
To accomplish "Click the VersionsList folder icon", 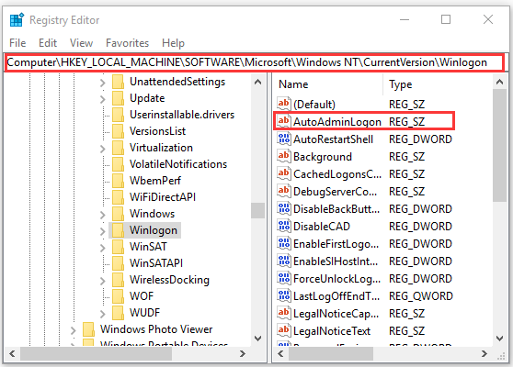I will (x=118, y=131).
